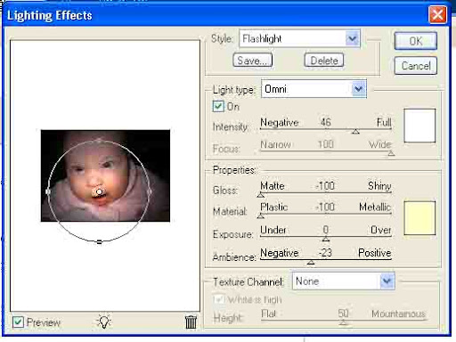Click the Intensity slider thumb
The width and height of the screenshot is (456, 342).
[355, 132]
